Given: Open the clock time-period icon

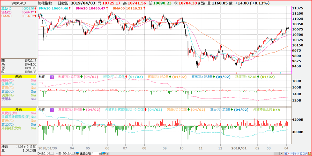Looking at the screenshot, I should tap(288, 154).
